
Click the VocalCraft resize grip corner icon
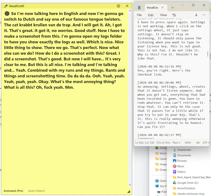[129, 191]
